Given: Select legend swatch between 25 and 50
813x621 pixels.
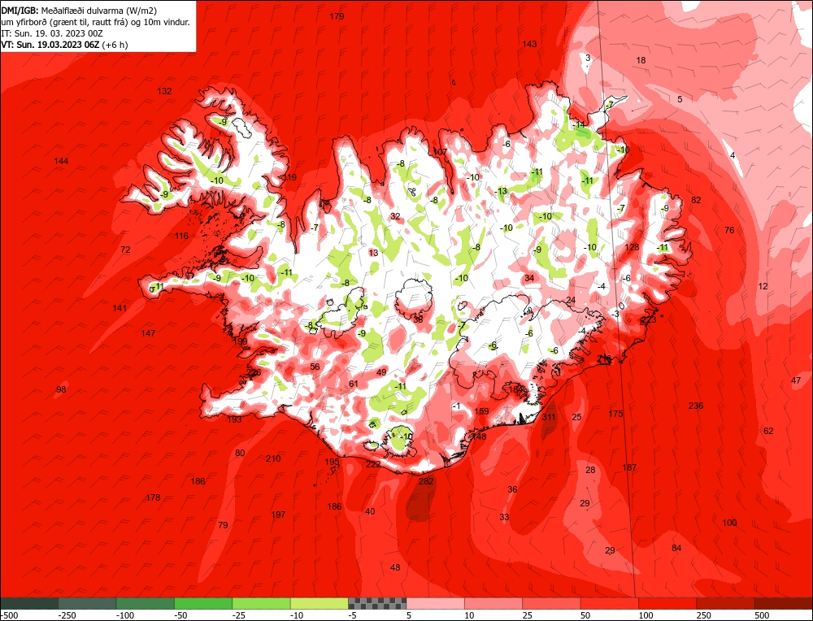Looking at the screenshot, I should click(x=552, y=603).
